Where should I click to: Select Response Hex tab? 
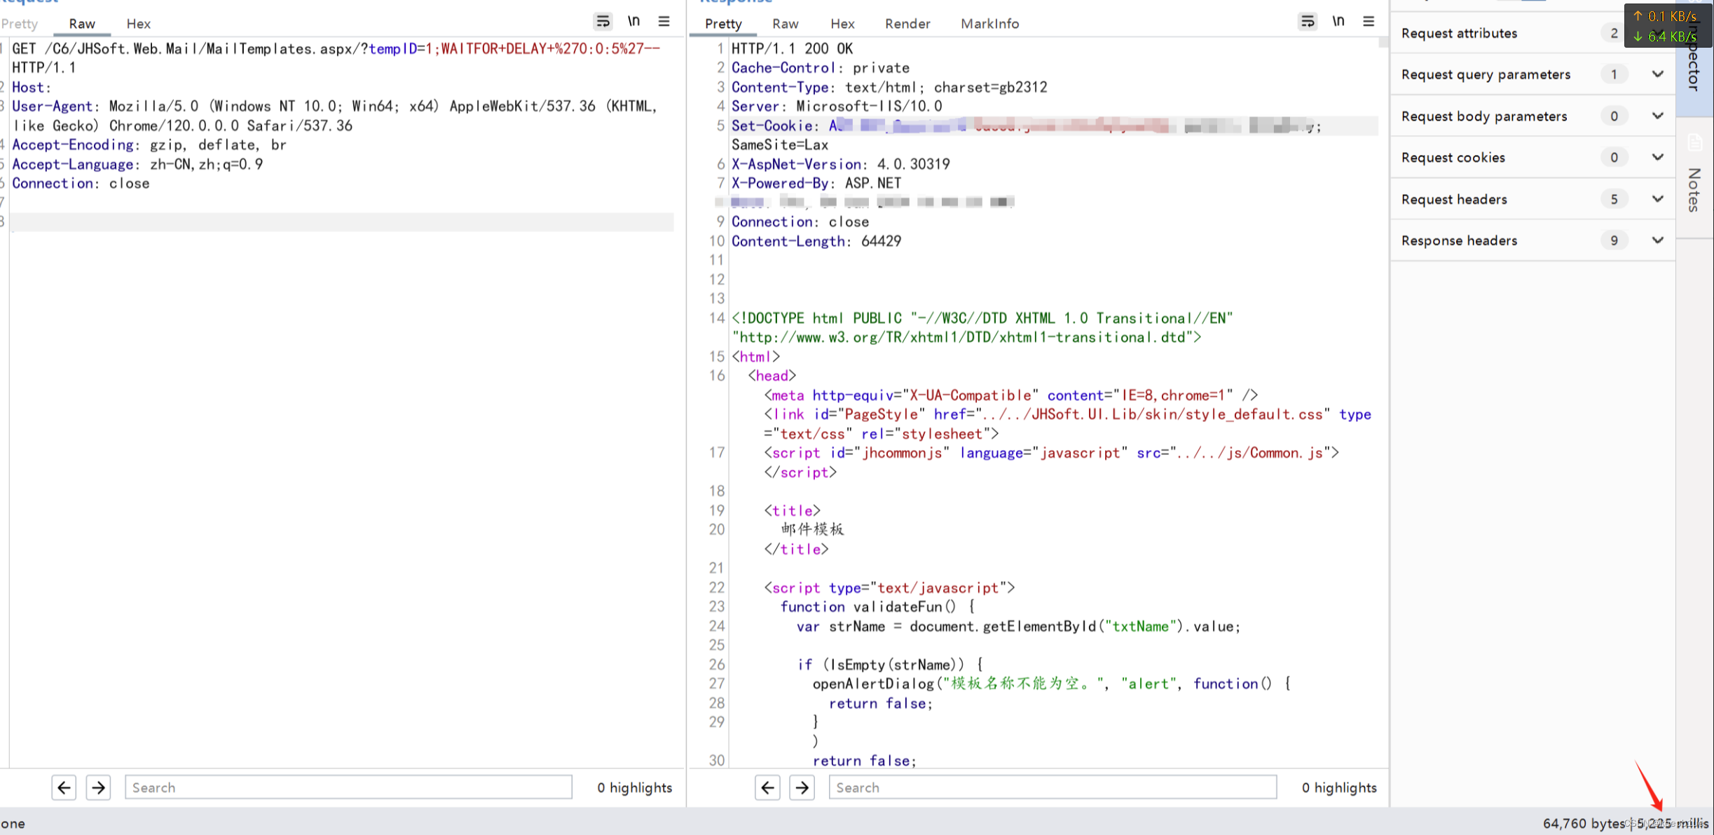click(842, 24)
